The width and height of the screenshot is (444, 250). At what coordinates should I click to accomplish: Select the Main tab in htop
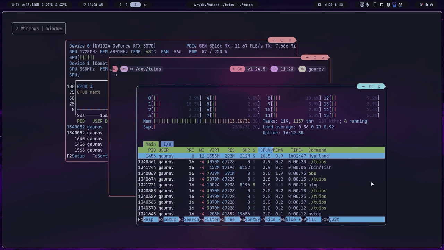click(151, 144)
